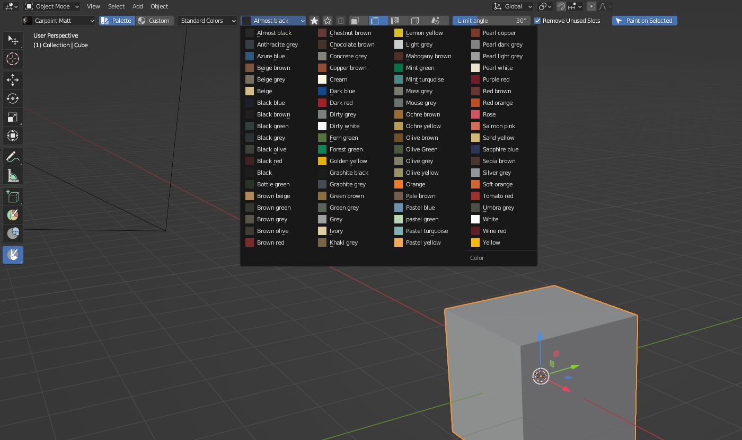Screen dimensions: 742x440
Task: Switch to the Scale tool
Action: (x=13, y=117)
